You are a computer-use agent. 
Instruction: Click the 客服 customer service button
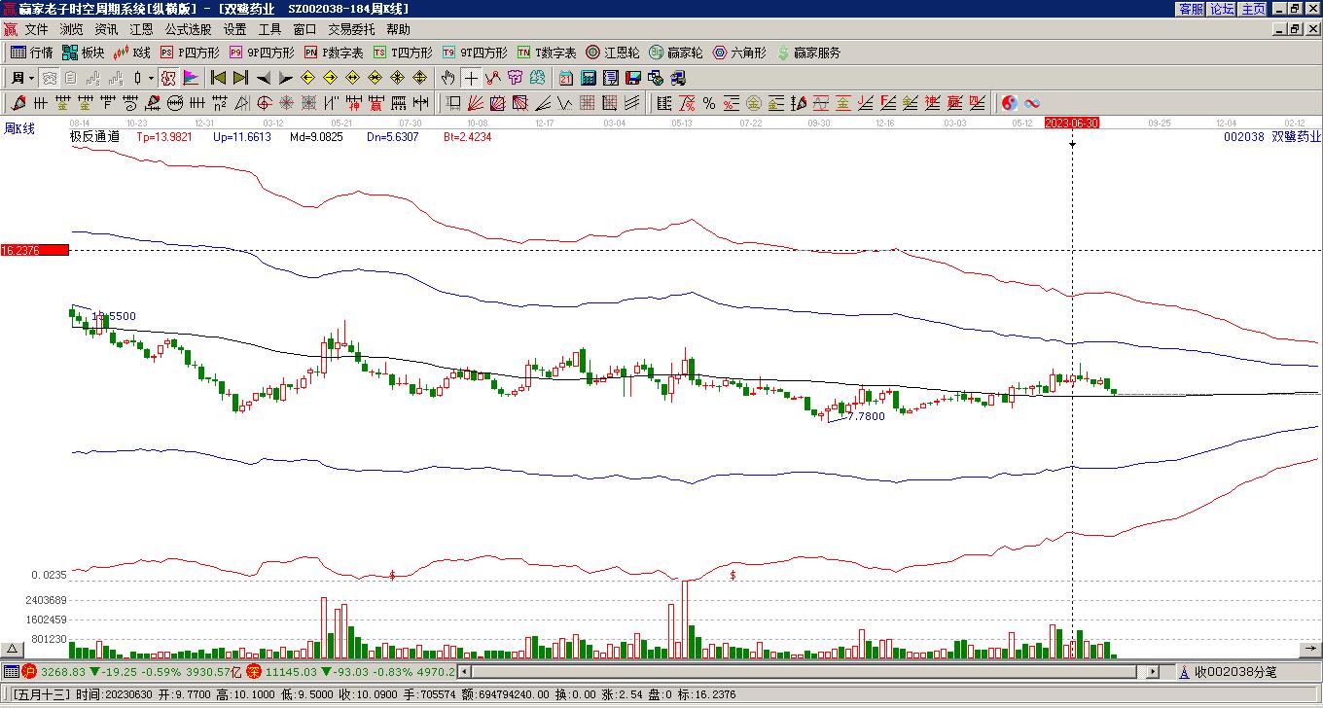pos(1191,9)
